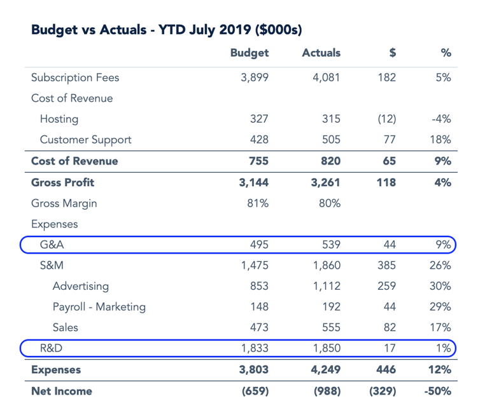
Task: Click R&D budget value 1,833
Action: click(255, 348)
